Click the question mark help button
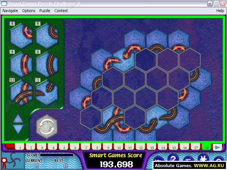This screenshot has width=227, height=170. 173,158
